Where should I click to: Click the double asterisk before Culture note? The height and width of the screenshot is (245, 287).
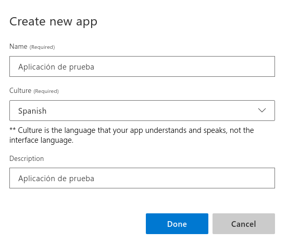pos(13,129)
